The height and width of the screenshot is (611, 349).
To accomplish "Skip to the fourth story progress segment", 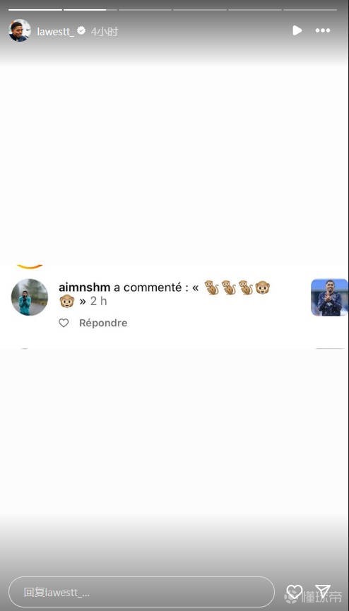I will pos(200,9).
